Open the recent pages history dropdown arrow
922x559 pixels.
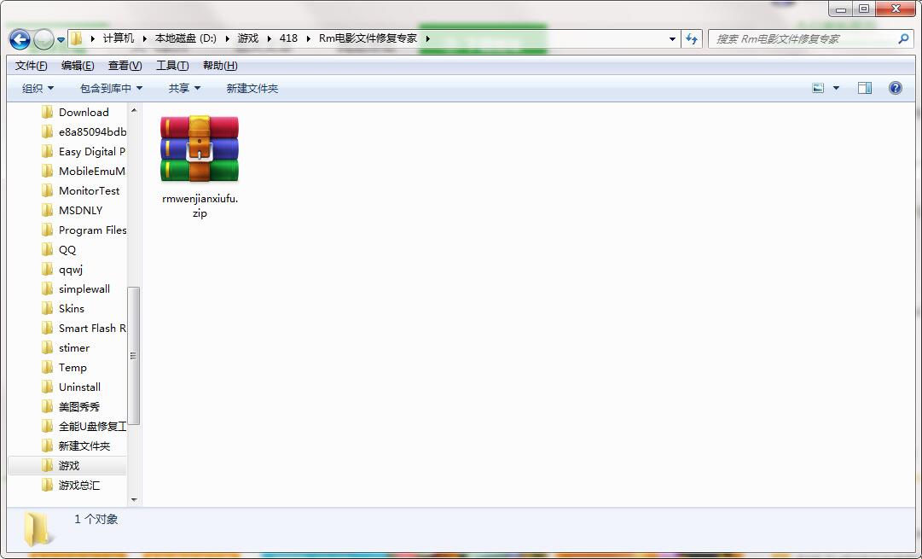pos(61,40)
